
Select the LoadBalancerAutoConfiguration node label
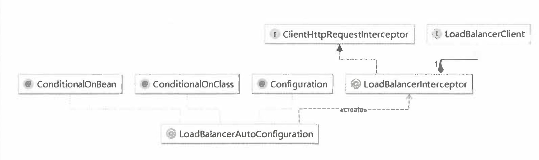246,134
